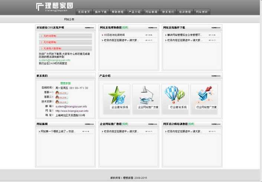This screenshot has width=262, height=182.
Task: Click MORE in the 本站建站CMS系统声明 panel
Action: point(89,28)
